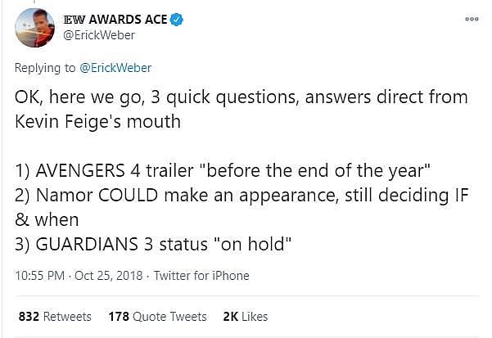Open the @ErickWeber handle below the name
492x338 pixels.
pos(97,36)
